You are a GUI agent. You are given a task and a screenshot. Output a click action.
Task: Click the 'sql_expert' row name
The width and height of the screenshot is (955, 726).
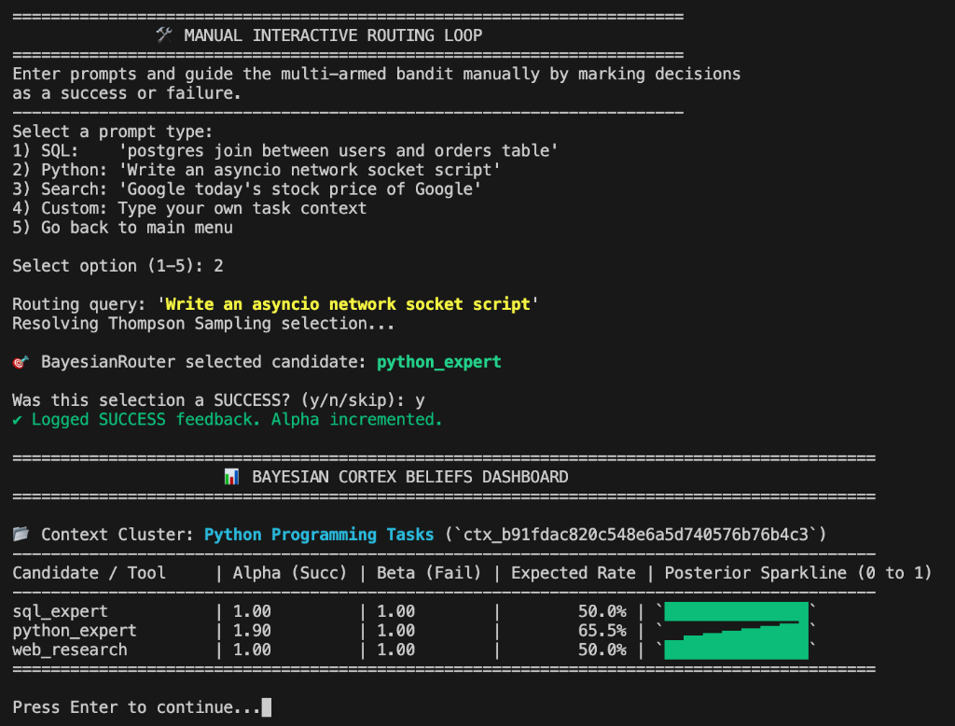[60, 611]
